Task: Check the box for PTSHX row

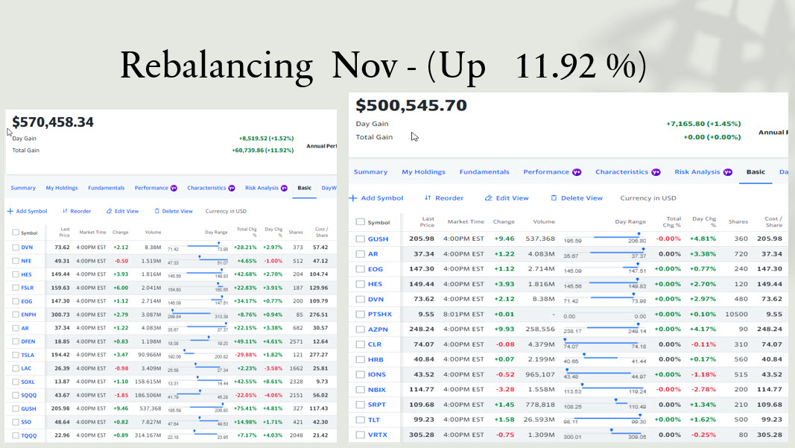Action: pos(360,314)
